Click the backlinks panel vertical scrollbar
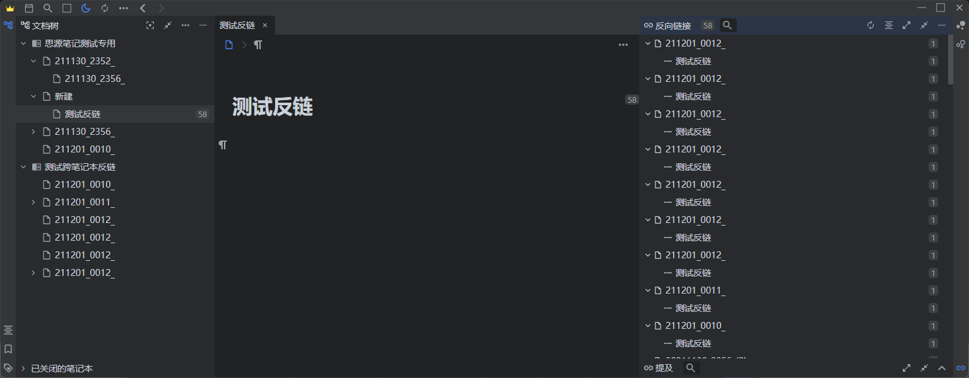969x378 pixels. [x=951, y=60]
